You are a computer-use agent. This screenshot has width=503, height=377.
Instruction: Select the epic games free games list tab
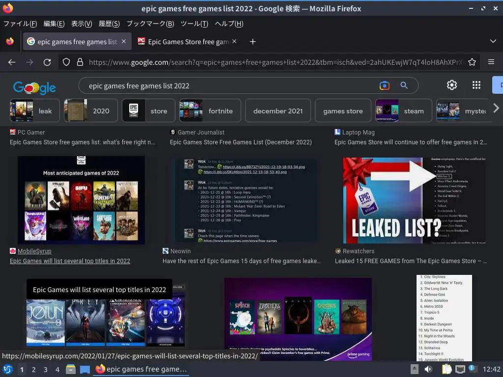(77, 41)
